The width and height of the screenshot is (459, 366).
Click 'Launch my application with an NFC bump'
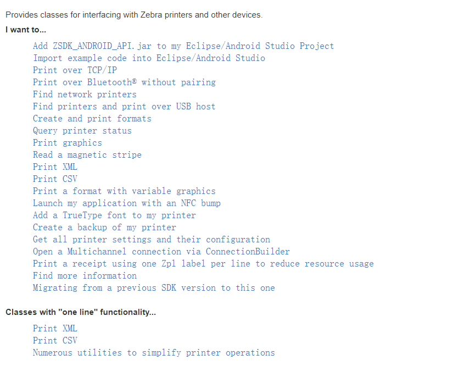tap(126, 203)
